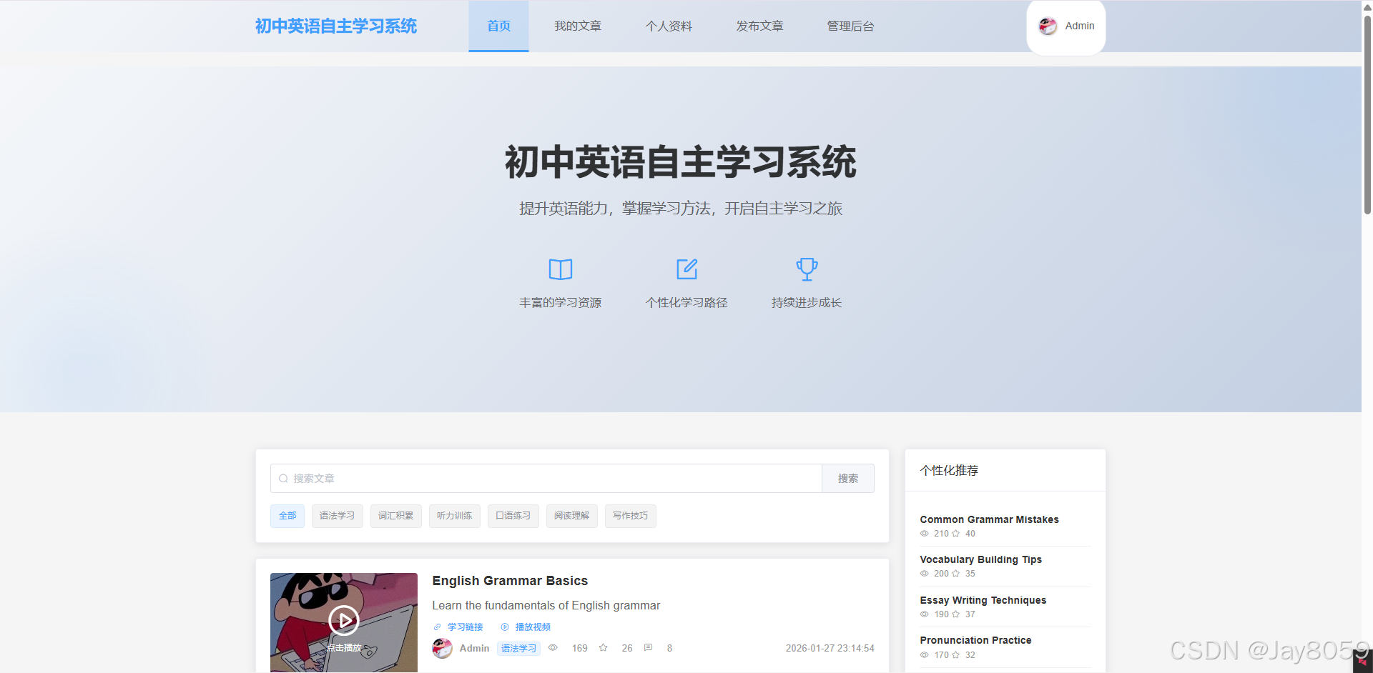Open 管理后台 navigation item
Viewport: 1373px width, 673px height.
pos(850,26)
